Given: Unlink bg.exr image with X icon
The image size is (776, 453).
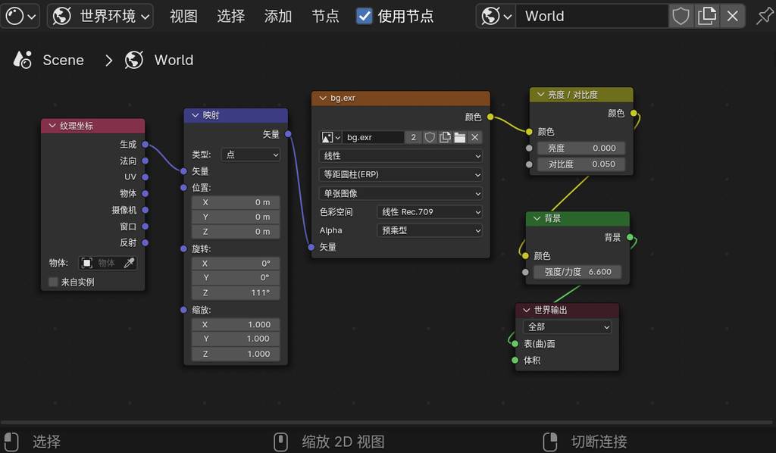Looking at the screenshot, I should pyautogui.click(x=475, y=137).
